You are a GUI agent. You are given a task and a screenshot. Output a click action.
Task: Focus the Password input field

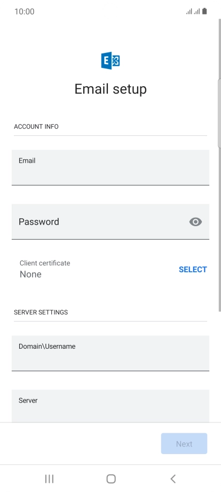coord(111,221)
